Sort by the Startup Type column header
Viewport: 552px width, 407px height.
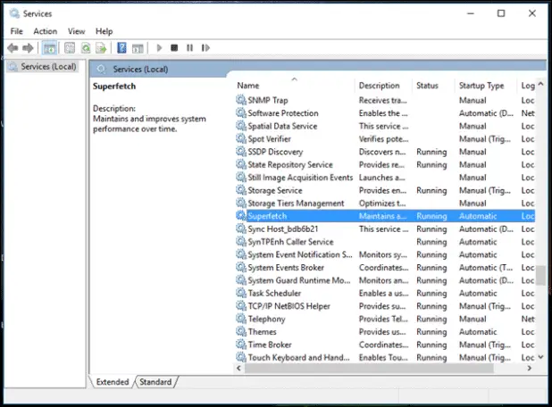coord(486,86)
